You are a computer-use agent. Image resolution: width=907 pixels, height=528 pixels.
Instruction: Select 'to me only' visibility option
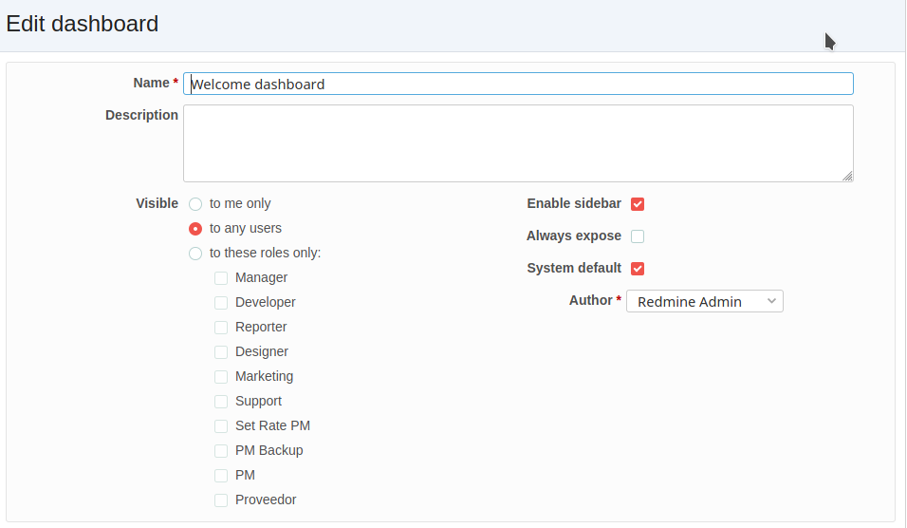click(195, 204)
